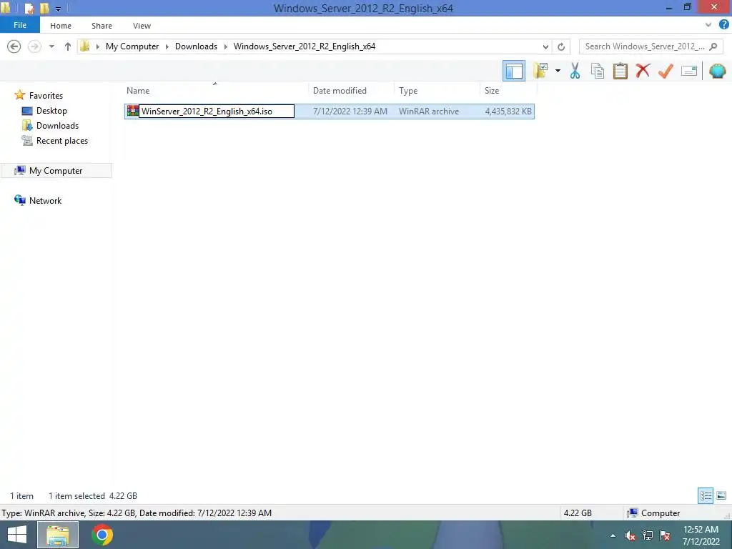Switch to large thumbnails view icon

point(721,496)
